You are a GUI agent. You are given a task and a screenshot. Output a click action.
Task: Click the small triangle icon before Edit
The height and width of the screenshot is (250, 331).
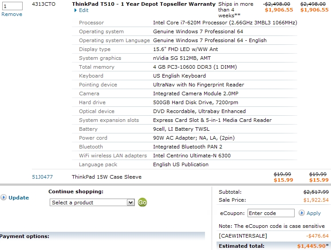[76, 10]
